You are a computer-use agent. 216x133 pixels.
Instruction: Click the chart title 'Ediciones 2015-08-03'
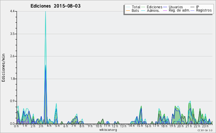coord(55,6)
